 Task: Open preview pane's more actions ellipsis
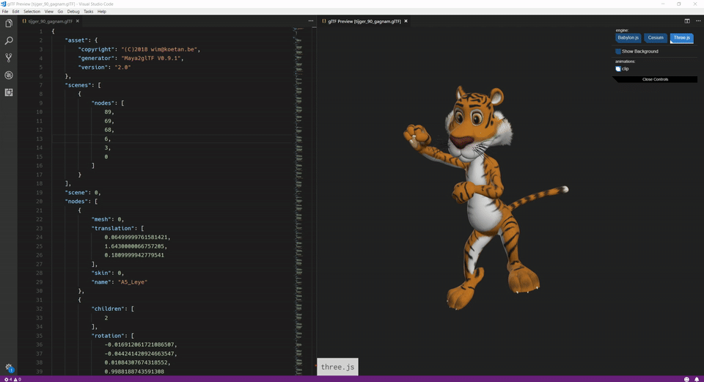click(697, 21)
